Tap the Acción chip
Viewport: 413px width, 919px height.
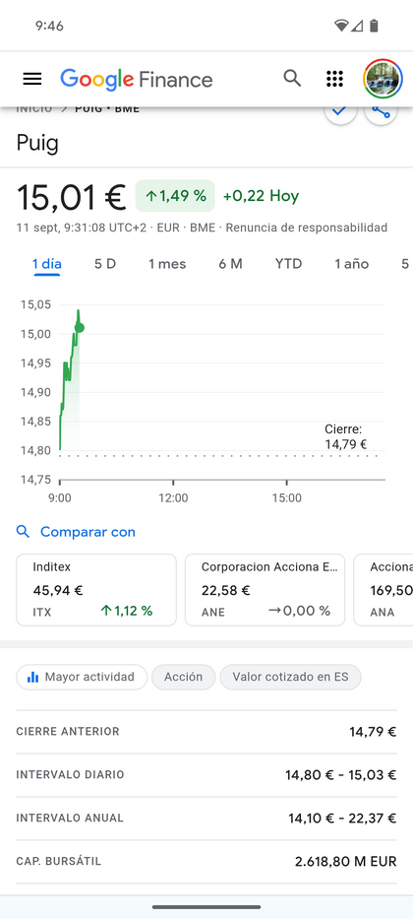183,677
